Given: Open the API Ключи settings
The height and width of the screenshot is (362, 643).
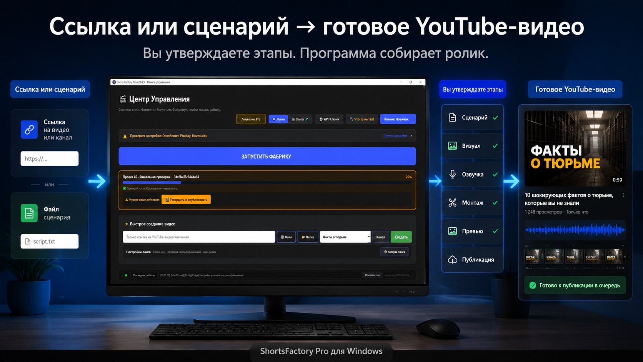Looking at the screenshot, I should point(329,119).
